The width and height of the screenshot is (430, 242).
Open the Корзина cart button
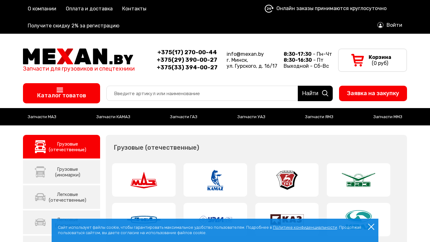click(372, 60)
